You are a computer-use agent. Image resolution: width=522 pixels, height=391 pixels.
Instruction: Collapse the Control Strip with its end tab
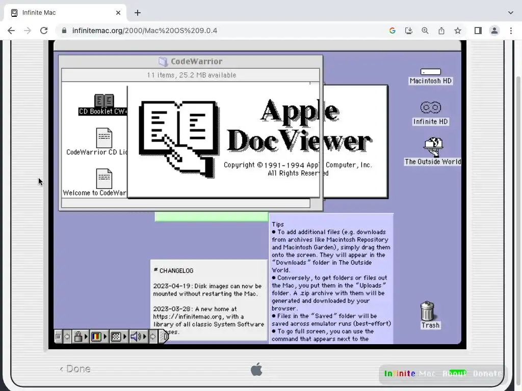coord(164,337)
